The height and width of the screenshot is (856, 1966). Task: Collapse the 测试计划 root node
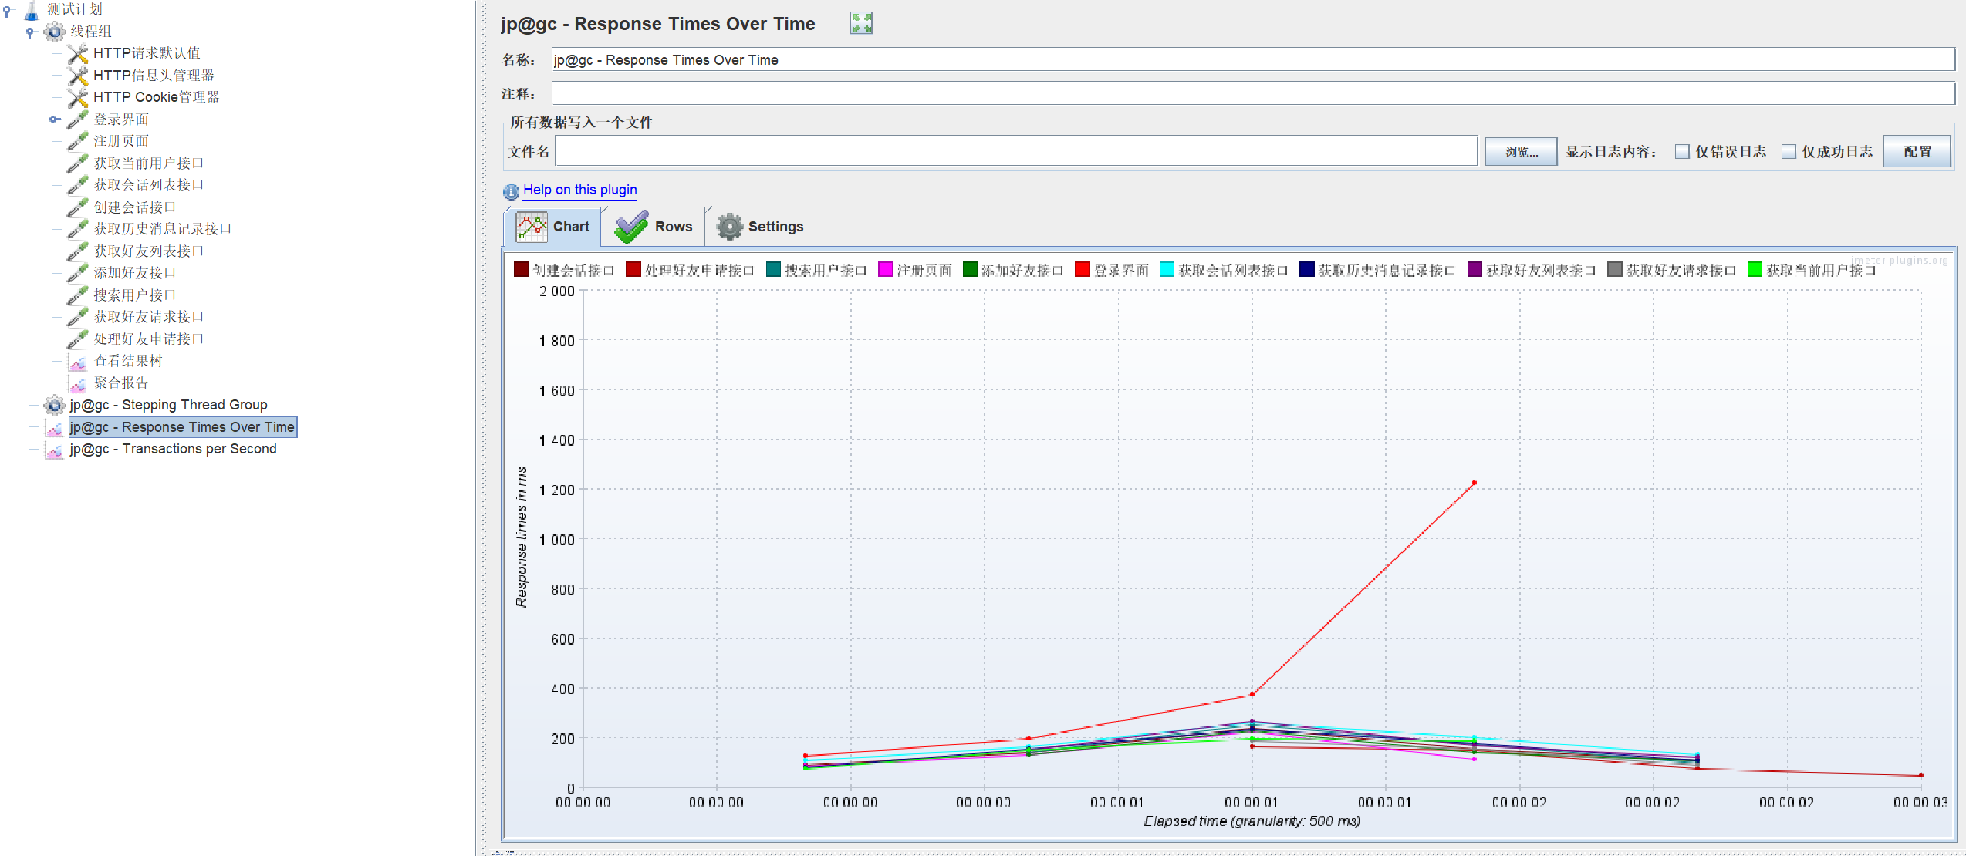(7, 11)
